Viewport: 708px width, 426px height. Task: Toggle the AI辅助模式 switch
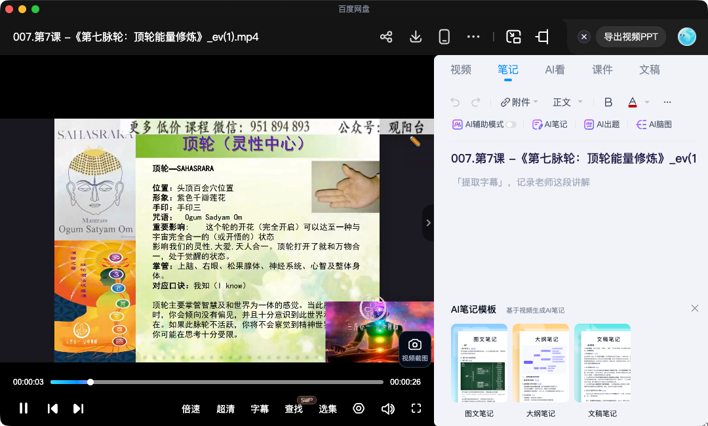coord(511,125)
